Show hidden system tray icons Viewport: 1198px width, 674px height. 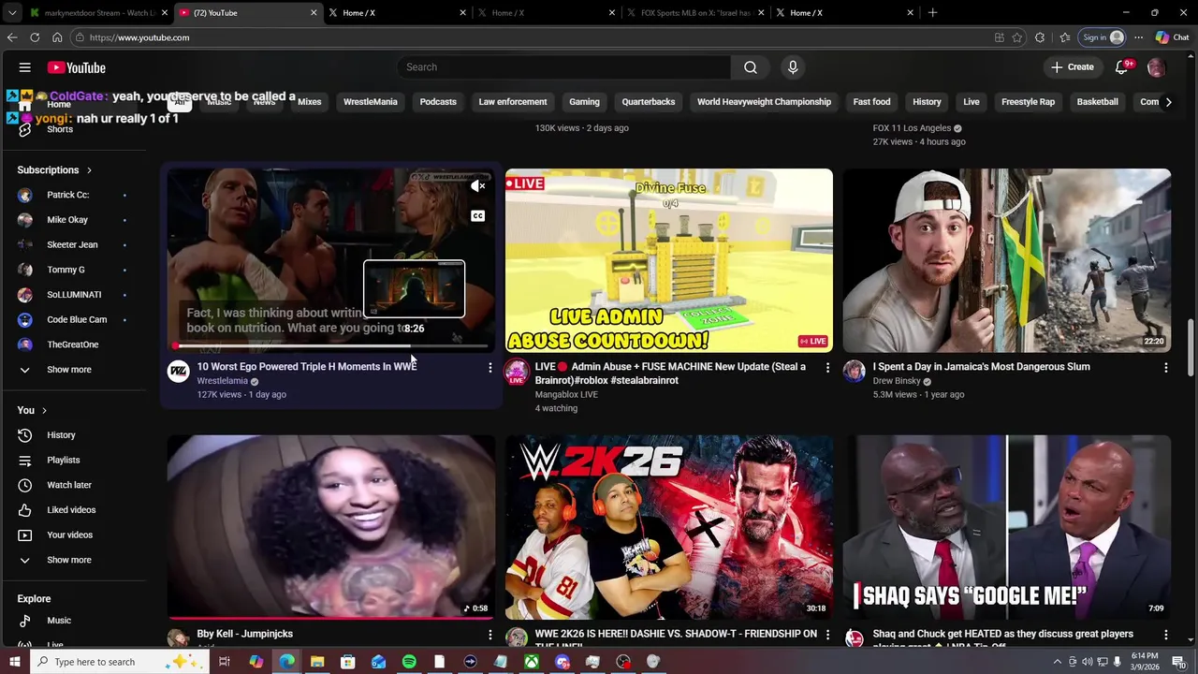click(1058, 662)
